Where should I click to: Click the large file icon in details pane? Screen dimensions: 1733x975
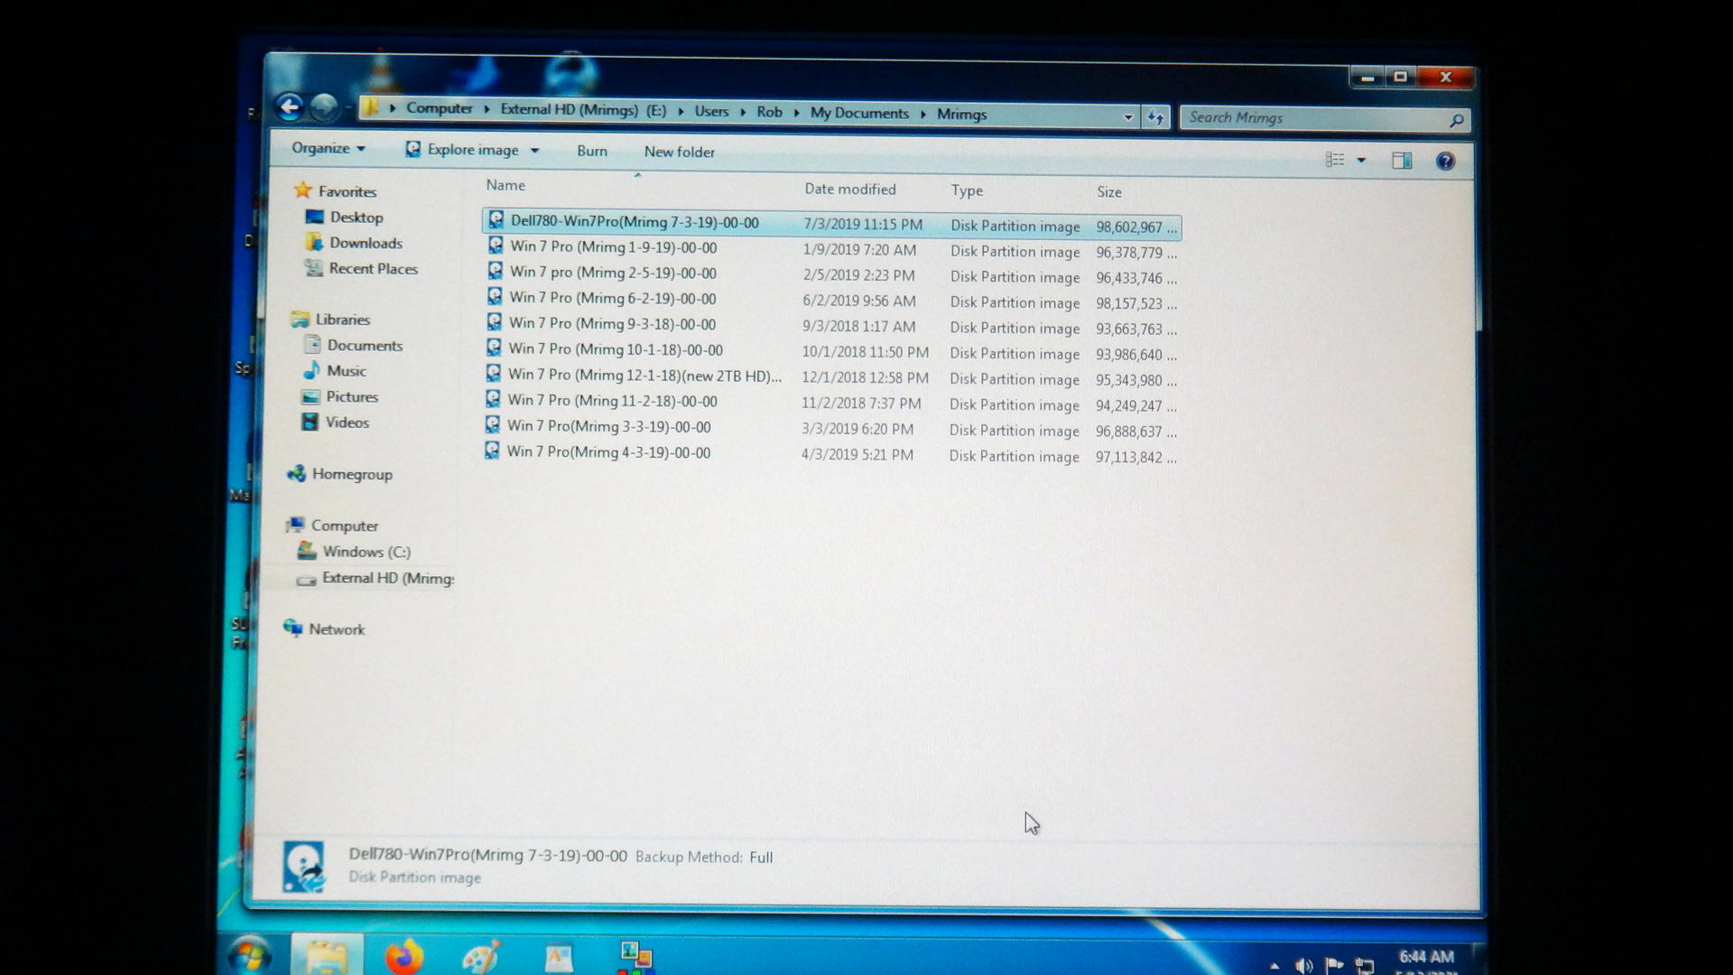point(304,867)
